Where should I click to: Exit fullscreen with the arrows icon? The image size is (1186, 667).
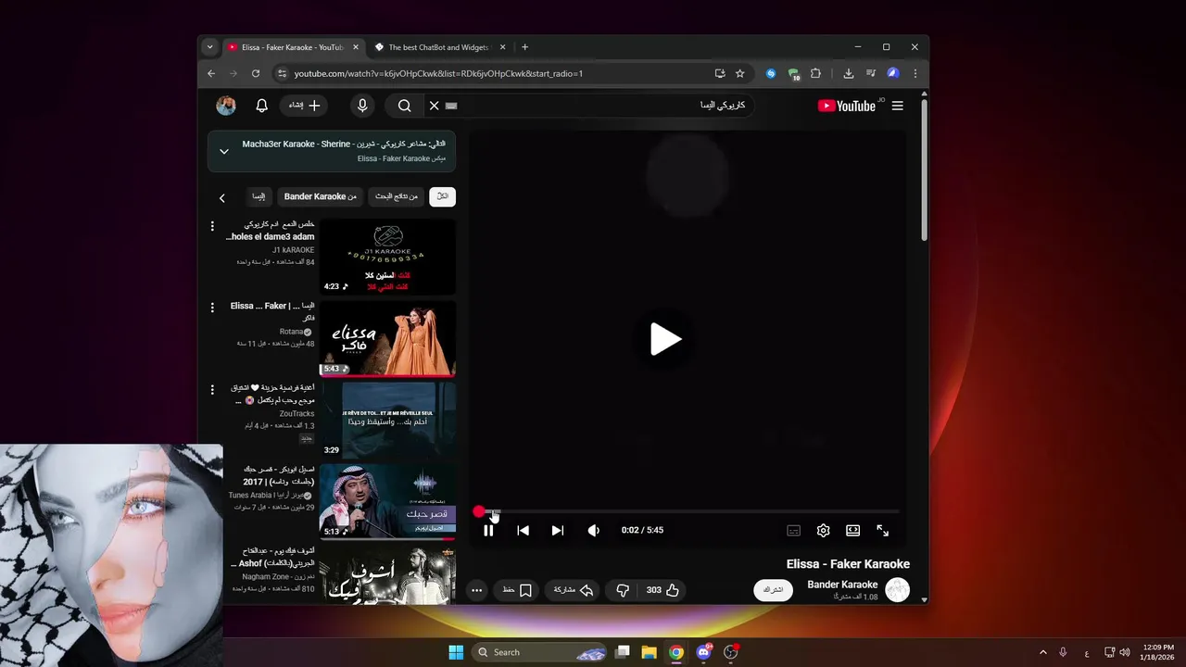pyautogui.click(x=882, y=530)
